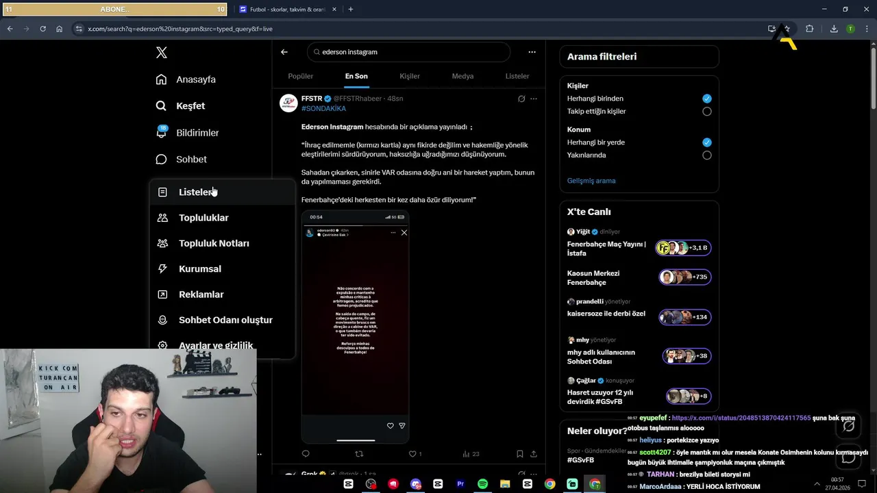Open Topluluk Notları menu entry
Viewport: 877px width, 493px height.
[223, 243]
